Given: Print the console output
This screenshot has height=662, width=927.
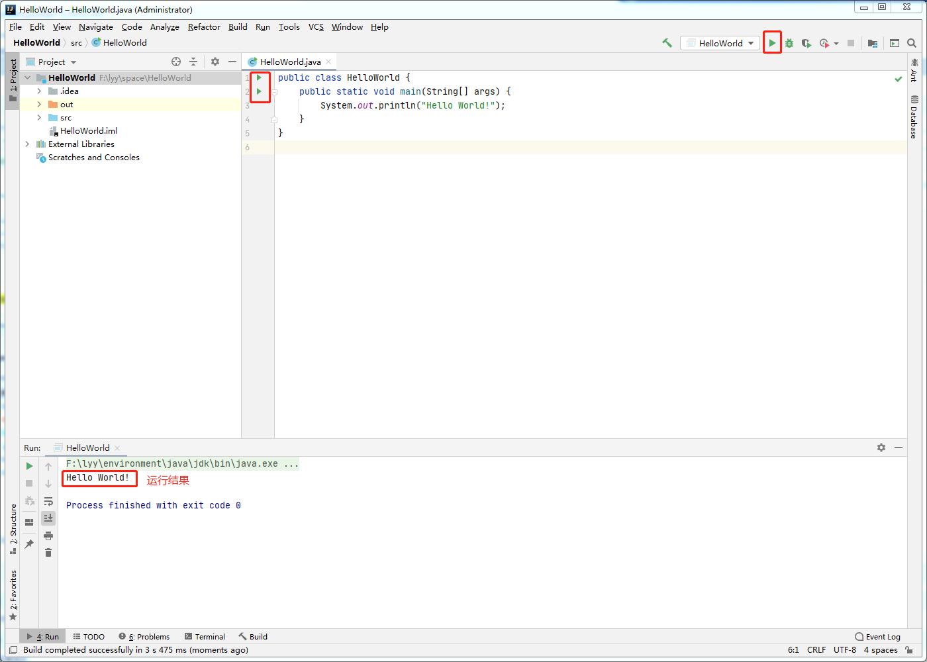Looking at the screenshot, I should [x=48, y=536].
